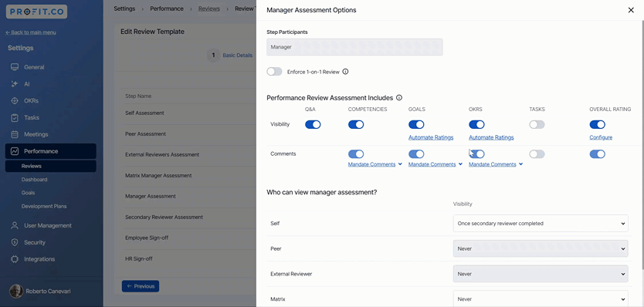
Task: Toggle Goals visibility switch
Action: (416, 124)
